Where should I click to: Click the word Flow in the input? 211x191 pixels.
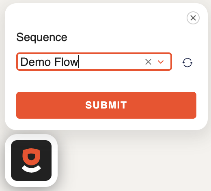tap(66, 62)
